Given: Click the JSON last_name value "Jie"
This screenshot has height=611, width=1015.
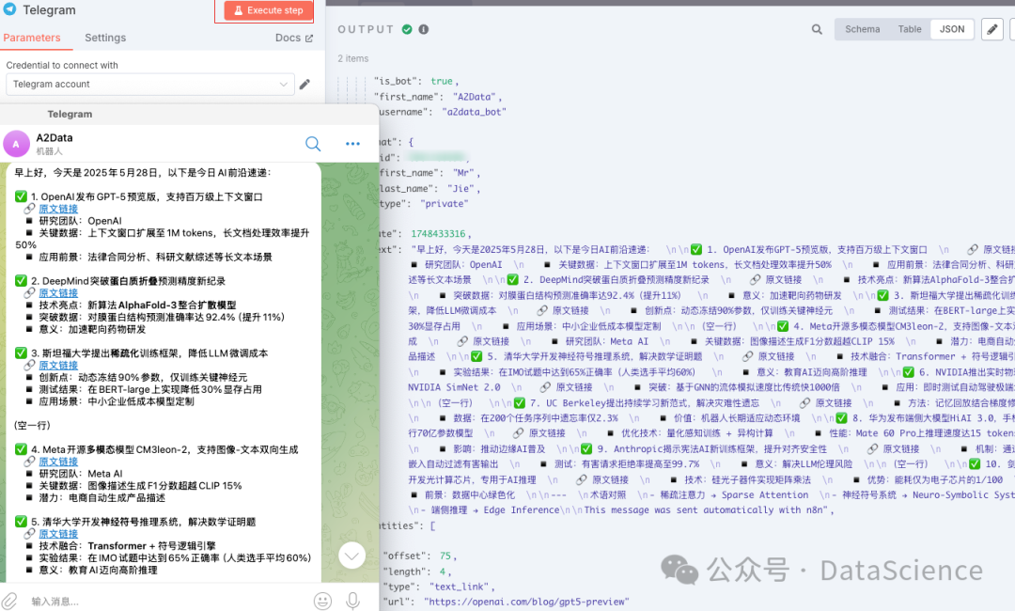Looking at the screenshot, I should (461, 188).
